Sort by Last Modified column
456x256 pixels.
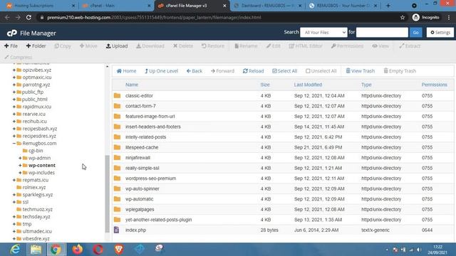[x=308, y=85]
